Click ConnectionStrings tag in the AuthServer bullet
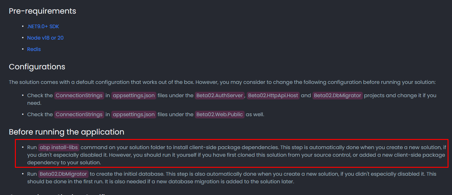452x195 pixels. pos(79,96)
